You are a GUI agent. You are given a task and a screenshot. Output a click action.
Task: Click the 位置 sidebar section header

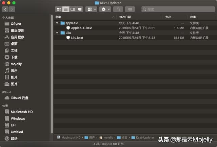click(5, 106)
